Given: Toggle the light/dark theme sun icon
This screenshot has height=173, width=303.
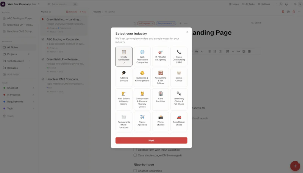Looking at the screenshot, I should pos(295,4).
